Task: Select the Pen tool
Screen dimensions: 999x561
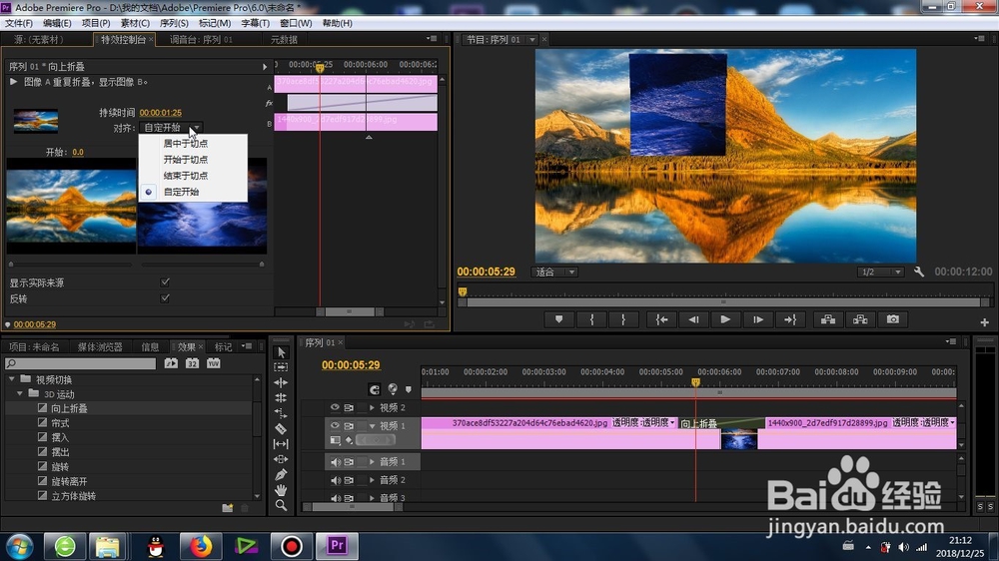Action: [281, 474]
